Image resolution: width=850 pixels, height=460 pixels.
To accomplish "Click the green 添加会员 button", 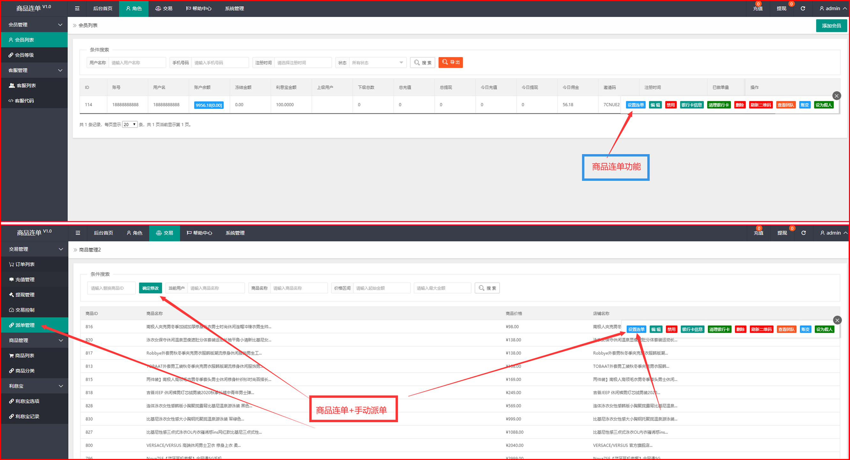I will click(x=831, y=26).
